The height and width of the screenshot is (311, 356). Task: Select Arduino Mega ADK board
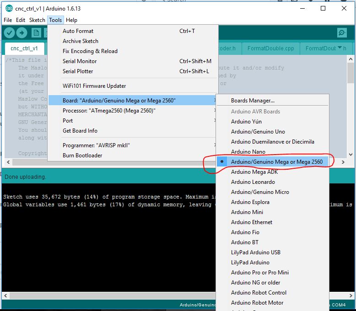tap(272, 172)
